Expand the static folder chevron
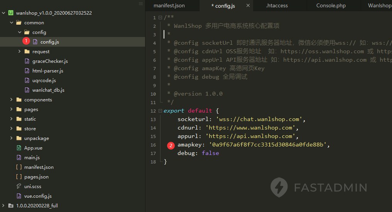Screen dimensions: 392x212 coord(11,119)
